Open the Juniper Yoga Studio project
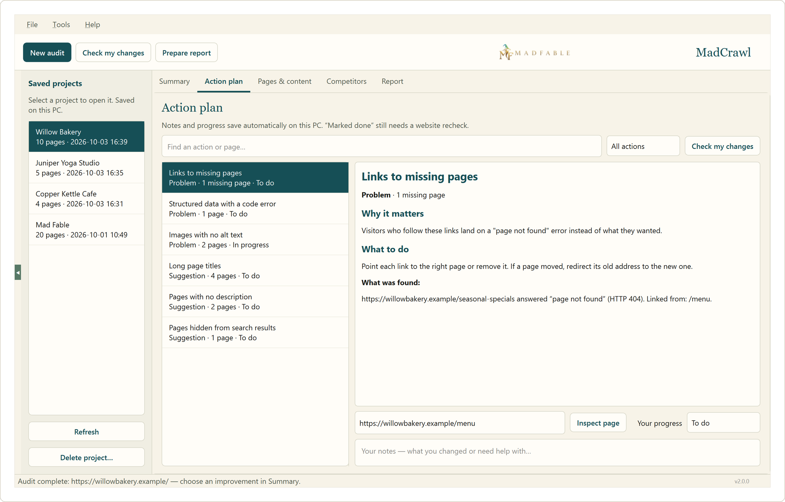Viewport: 785px width, 502px height. point(86,168)
